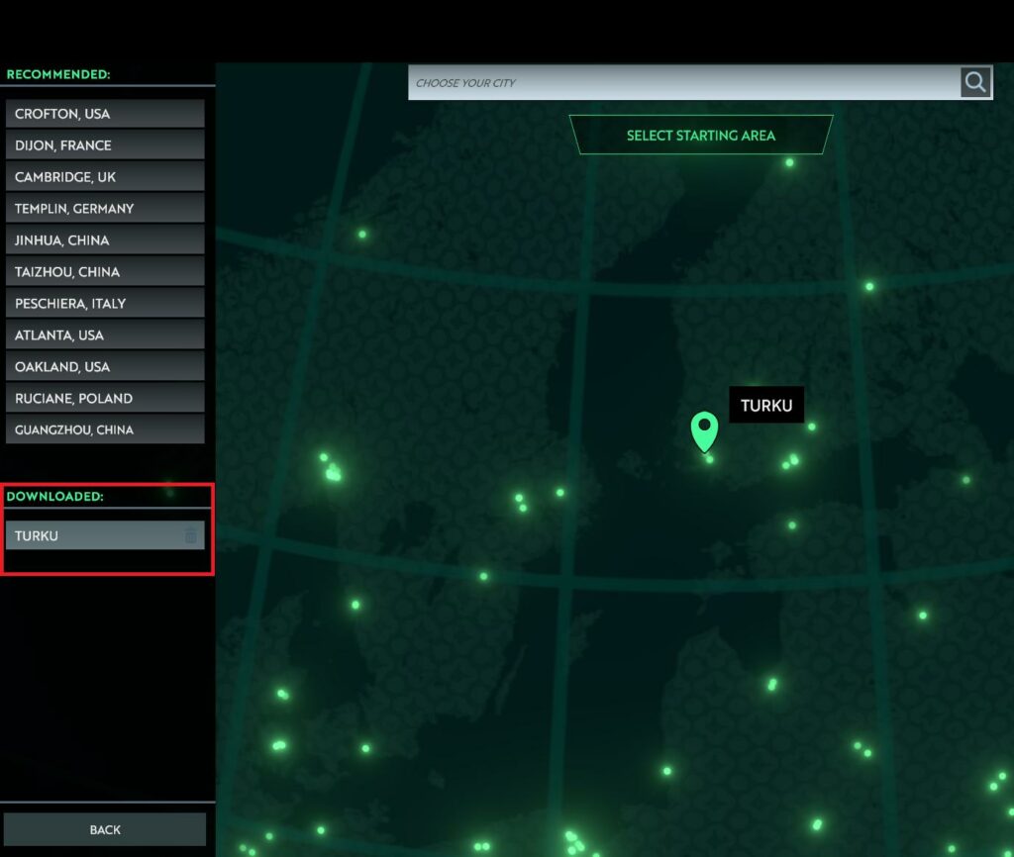Select Templin, Germany entry
The height and width of the screenshot is (857, 1014).
pyautogui.click(x=105, y=209)
